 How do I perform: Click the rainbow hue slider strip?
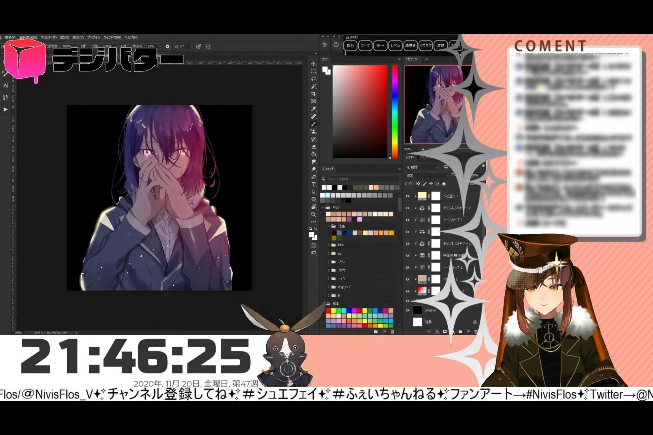[x=395, y=112]
